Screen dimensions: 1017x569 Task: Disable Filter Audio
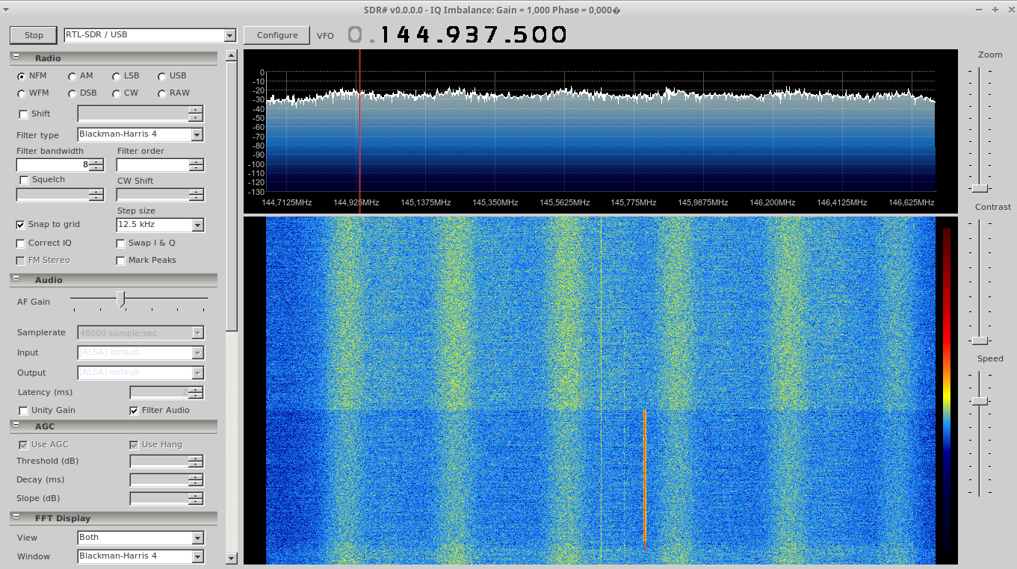tap(134, 410)
